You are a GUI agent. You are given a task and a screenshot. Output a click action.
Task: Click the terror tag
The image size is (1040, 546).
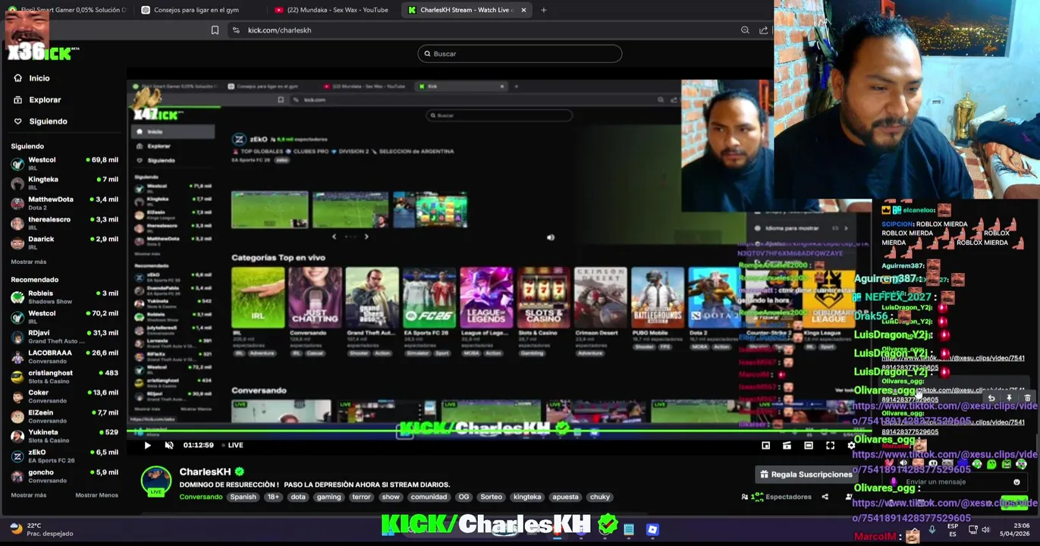pos(361,497)
